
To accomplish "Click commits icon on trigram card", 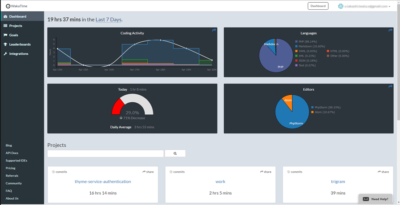I will coord(288,172).
